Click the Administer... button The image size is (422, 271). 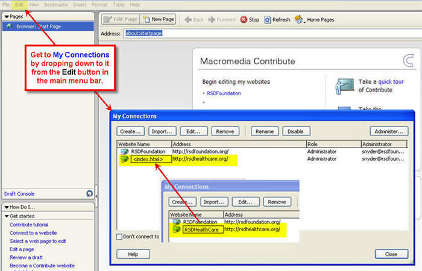pyautogui.click(x=389, y=131)
